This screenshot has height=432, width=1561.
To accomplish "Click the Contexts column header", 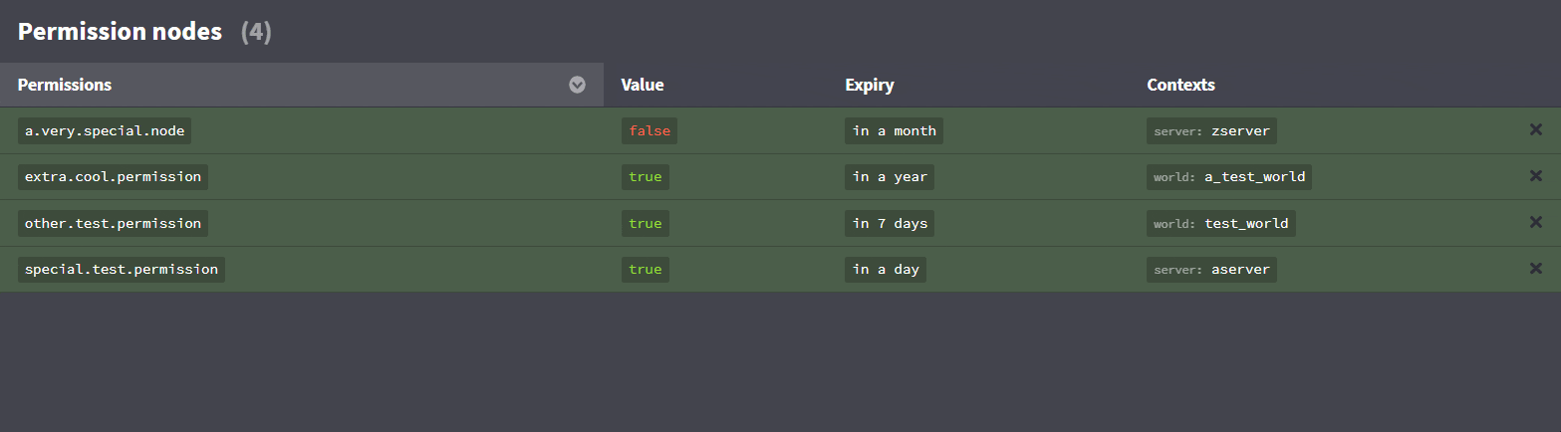I will tap(1180, 85).
